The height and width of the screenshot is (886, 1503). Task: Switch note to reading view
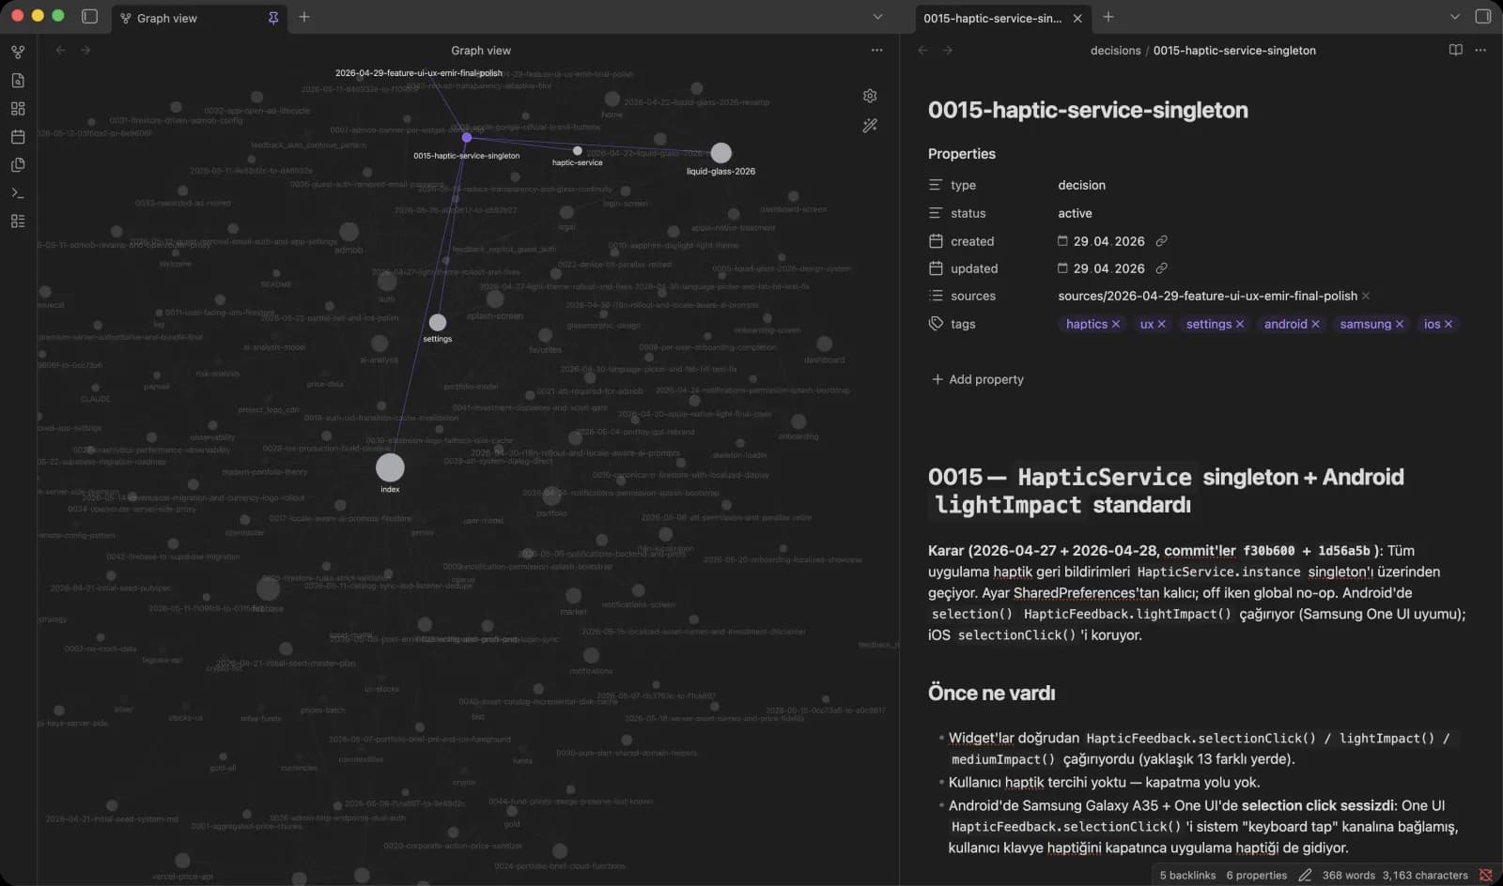1455,50
